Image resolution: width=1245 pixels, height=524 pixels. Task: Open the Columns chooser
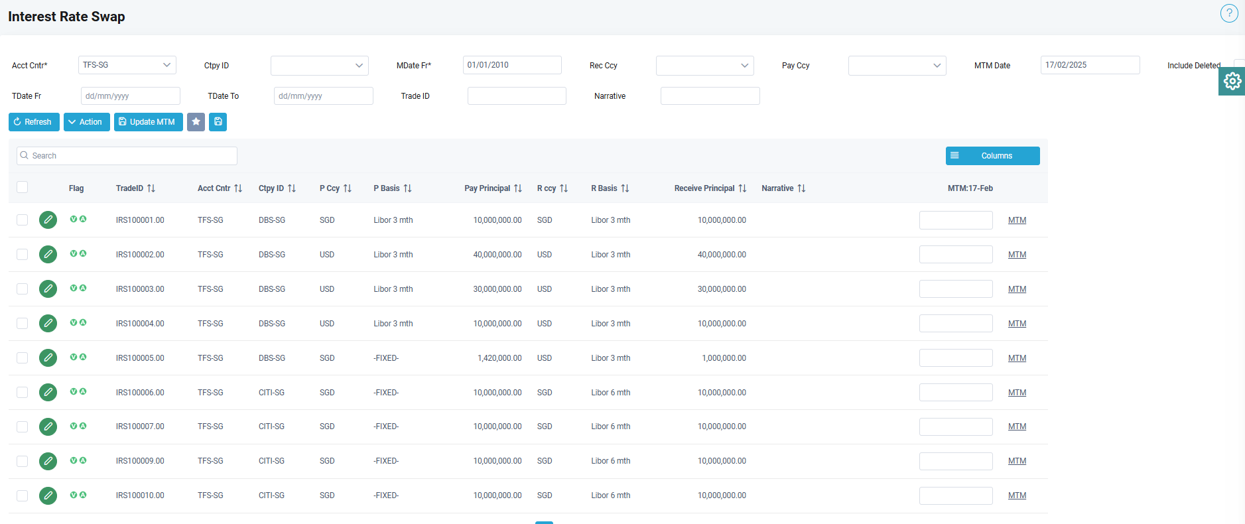tap(992, 156)
